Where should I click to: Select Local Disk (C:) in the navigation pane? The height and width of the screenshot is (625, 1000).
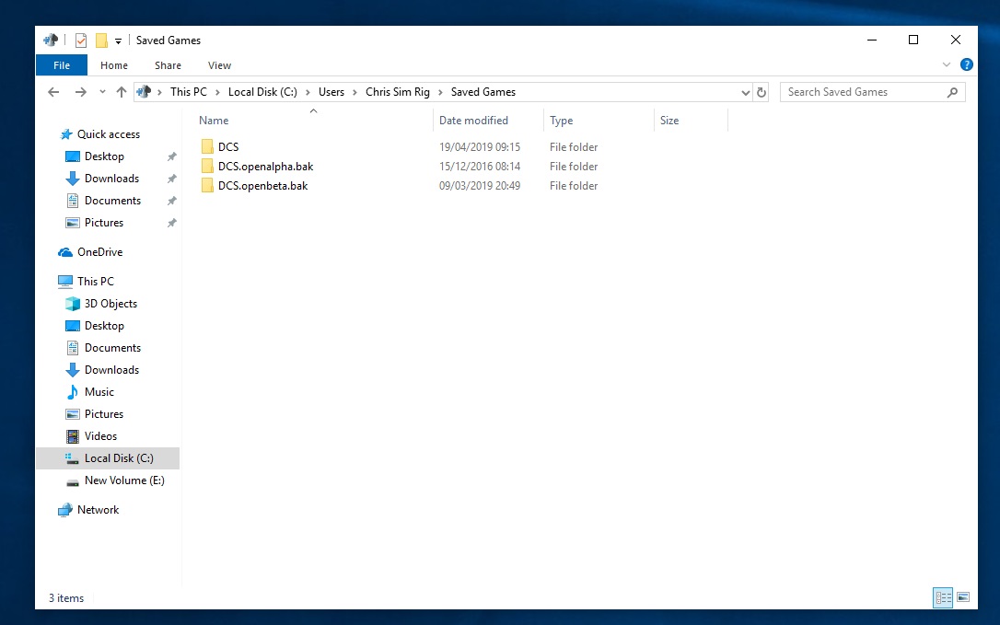(x=108, y=457)
